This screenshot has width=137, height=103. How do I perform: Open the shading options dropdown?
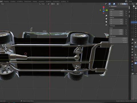pyautogui.click(x=129, y=4)
